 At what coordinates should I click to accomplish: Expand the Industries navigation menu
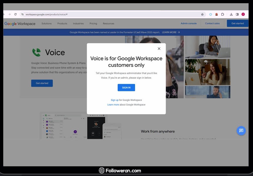point(78,23)
